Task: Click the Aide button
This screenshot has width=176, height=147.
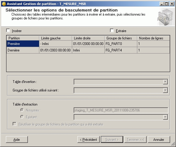Action: pos(17,139)
